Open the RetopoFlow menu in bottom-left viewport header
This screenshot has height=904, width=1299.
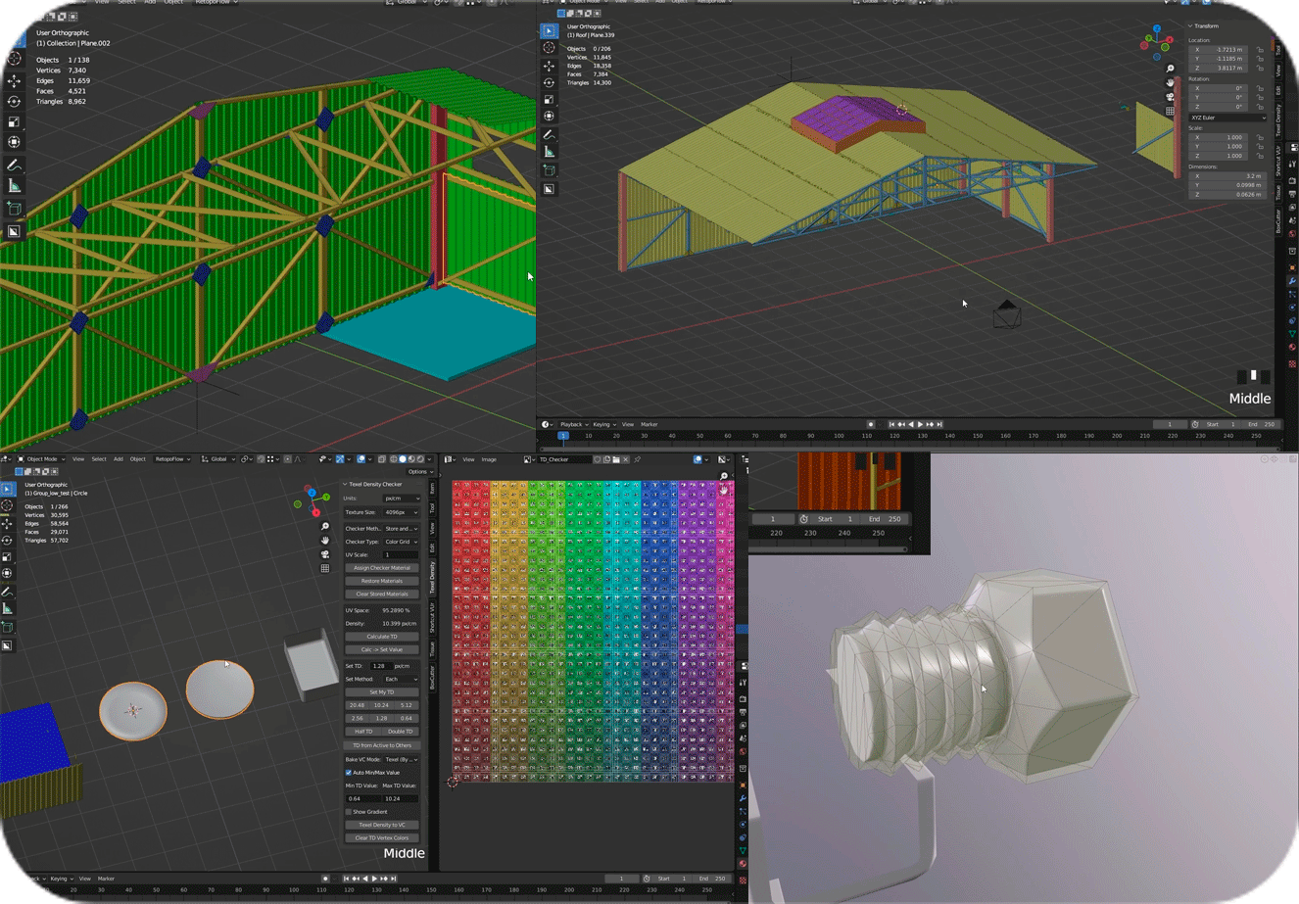tap(171, 459)
